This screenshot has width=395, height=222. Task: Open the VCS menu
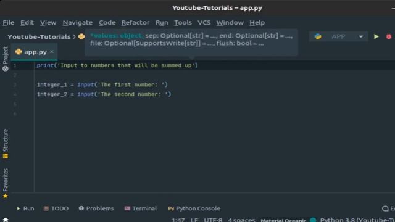click(x=204, y=23)
